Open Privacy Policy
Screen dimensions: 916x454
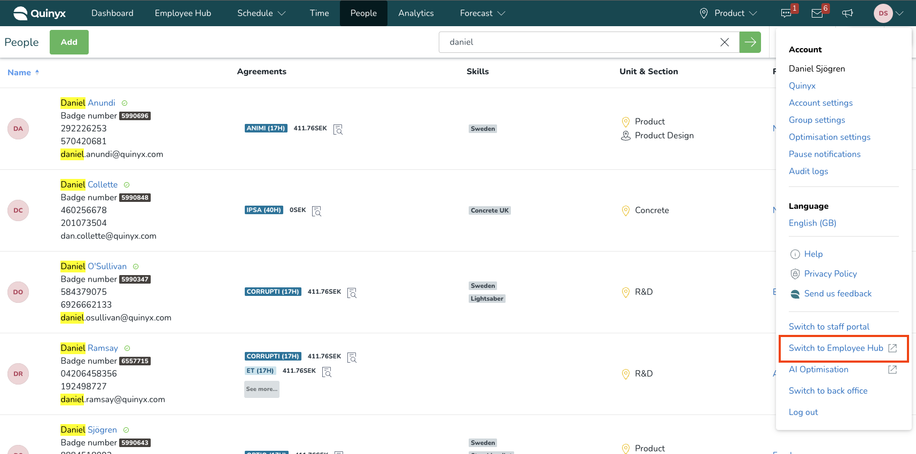coord(830,274)
